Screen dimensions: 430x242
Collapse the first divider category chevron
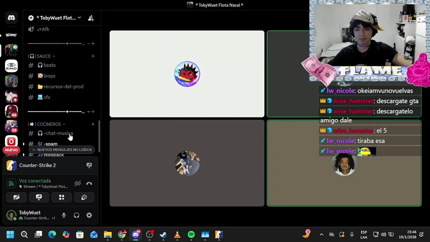(88, 43)
